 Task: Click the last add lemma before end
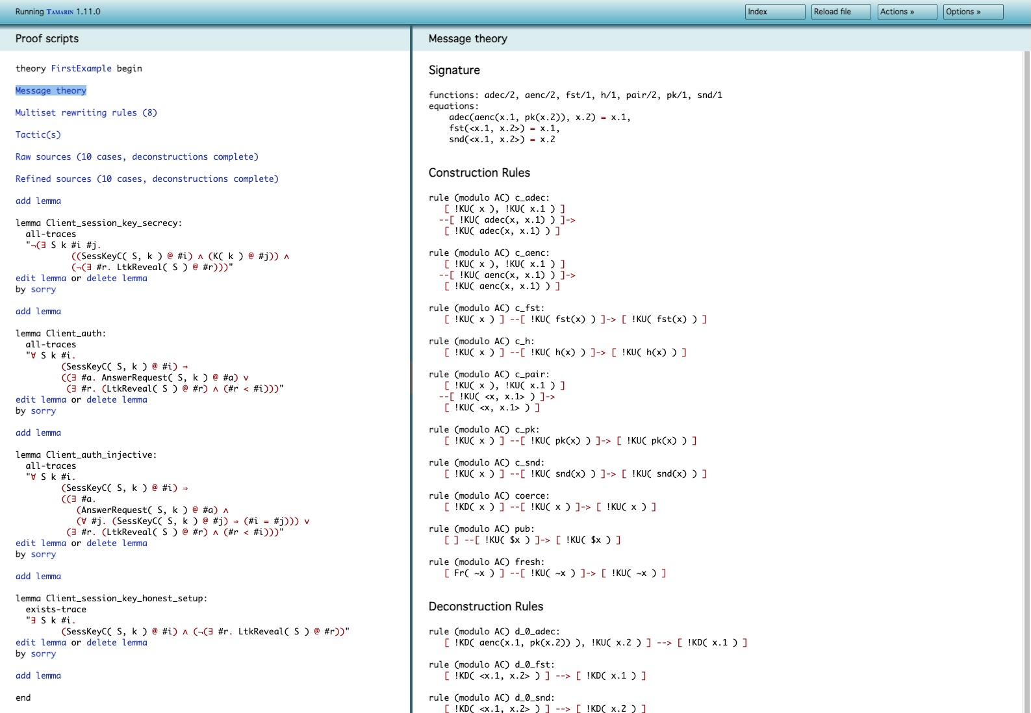tap(38, 675)
